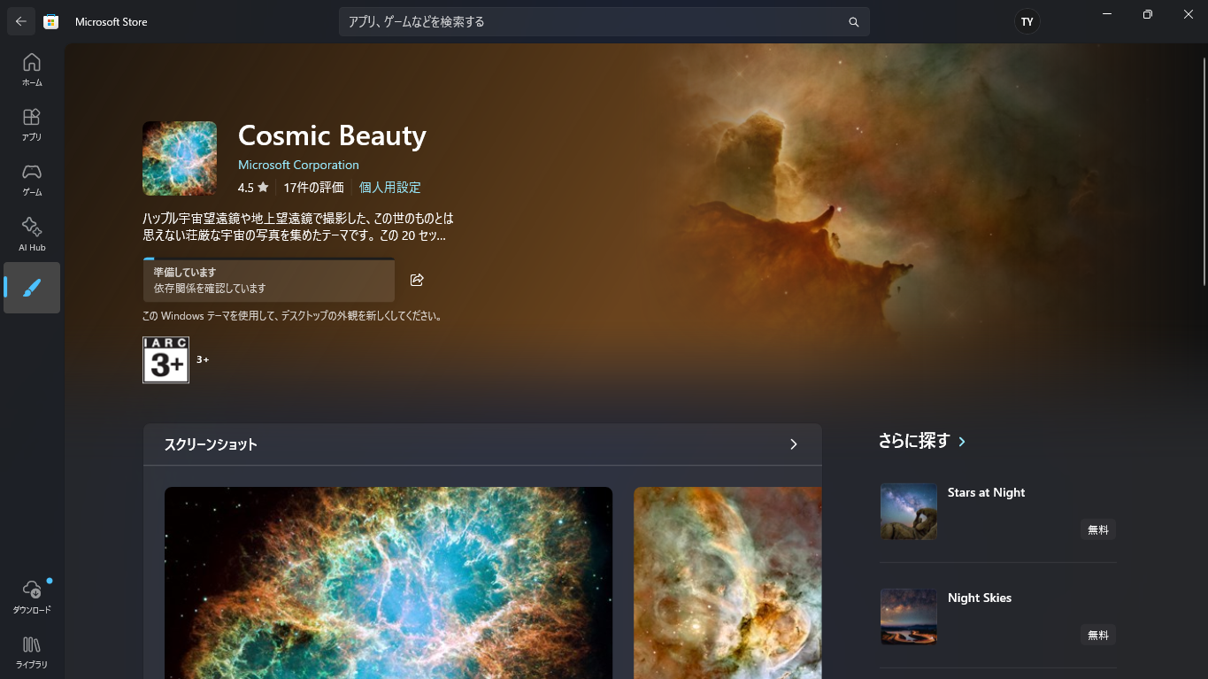This screenshot has height=679, width=1208.
Task: Click the 3+ age rating label
Action: [203, 359]
